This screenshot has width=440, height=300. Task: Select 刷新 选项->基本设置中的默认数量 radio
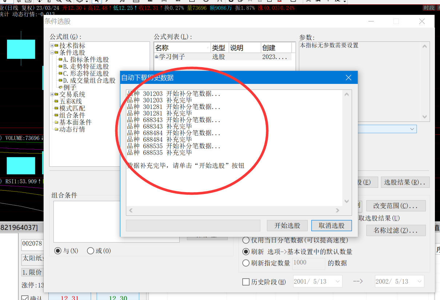pyautogui.click(x=246, y=252)
